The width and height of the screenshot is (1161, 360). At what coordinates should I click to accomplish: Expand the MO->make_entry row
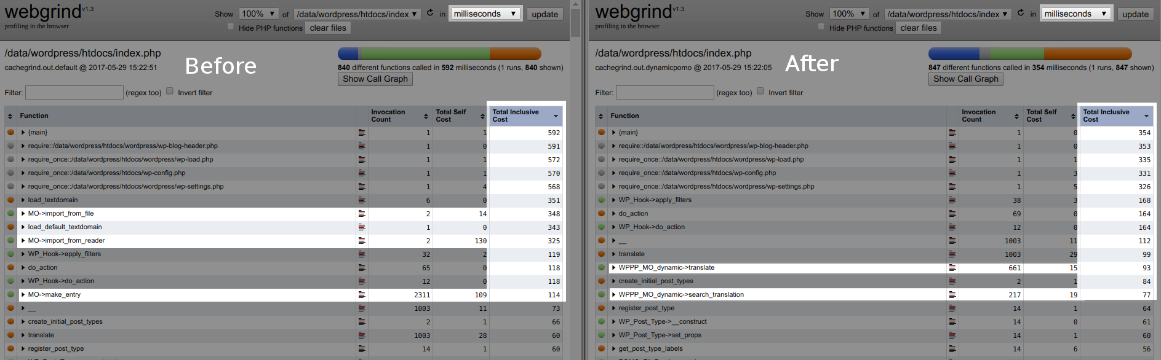point(23,295)
